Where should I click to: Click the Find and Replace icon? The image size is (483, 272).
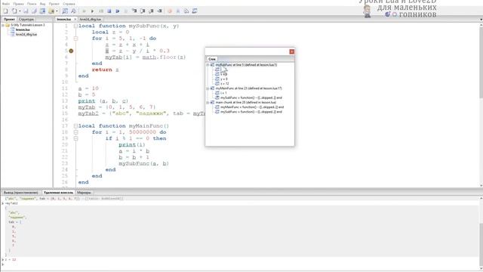pyautogui.click(x=73, y=11)
